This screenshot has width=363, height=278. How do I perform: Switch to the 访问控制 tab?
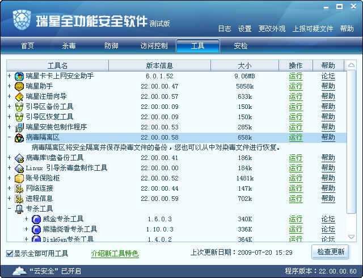coord(154,46)
